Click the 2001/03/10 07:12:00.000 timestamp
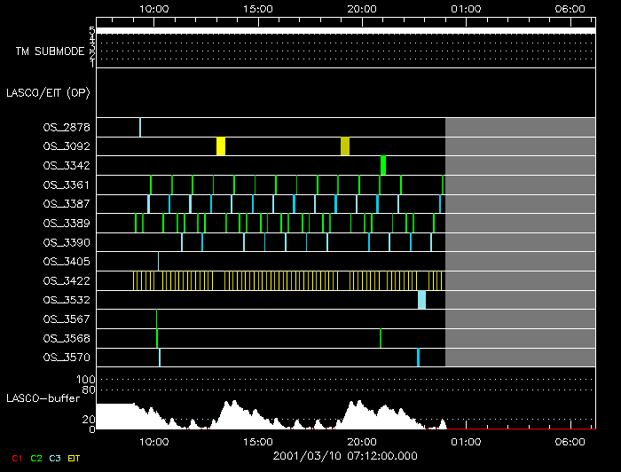The height and width of the screenshot is (472, 621). (345, 454)
